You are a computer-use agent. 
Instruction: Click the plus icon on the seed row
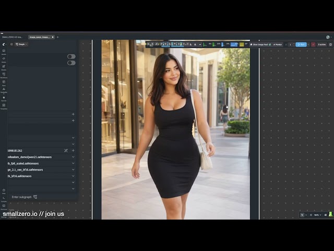click(73, 151)
